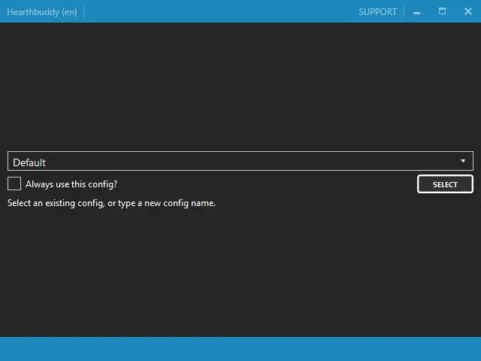Maximize the Hearthbuddy window
Image resolution: width=481 pixels, height=361 pixels.
click(x=442, y=12)
